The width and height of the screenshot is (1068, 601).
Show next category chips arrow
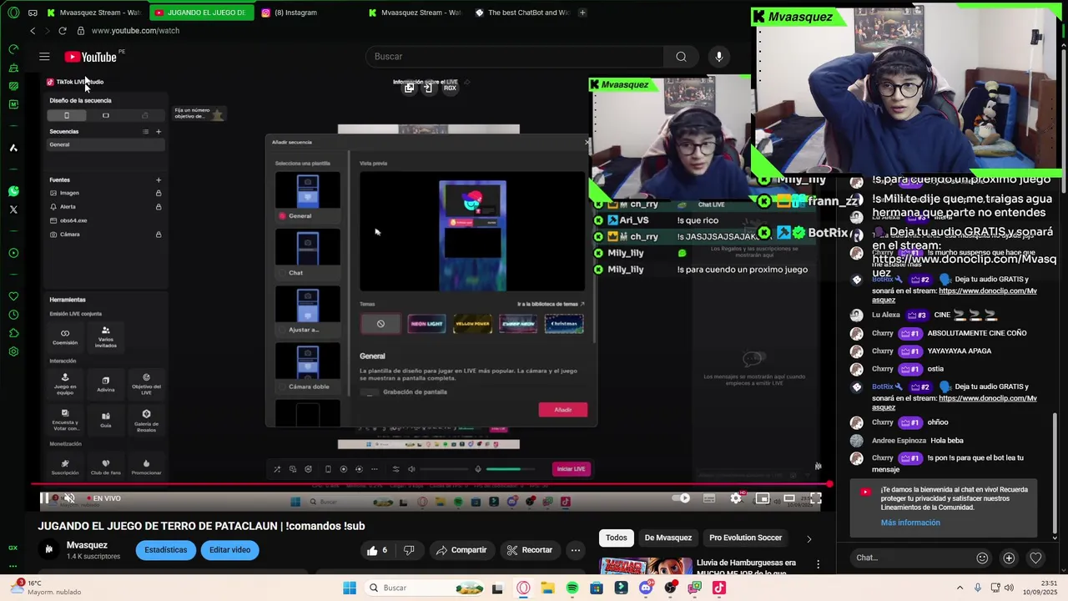(809, 538)
